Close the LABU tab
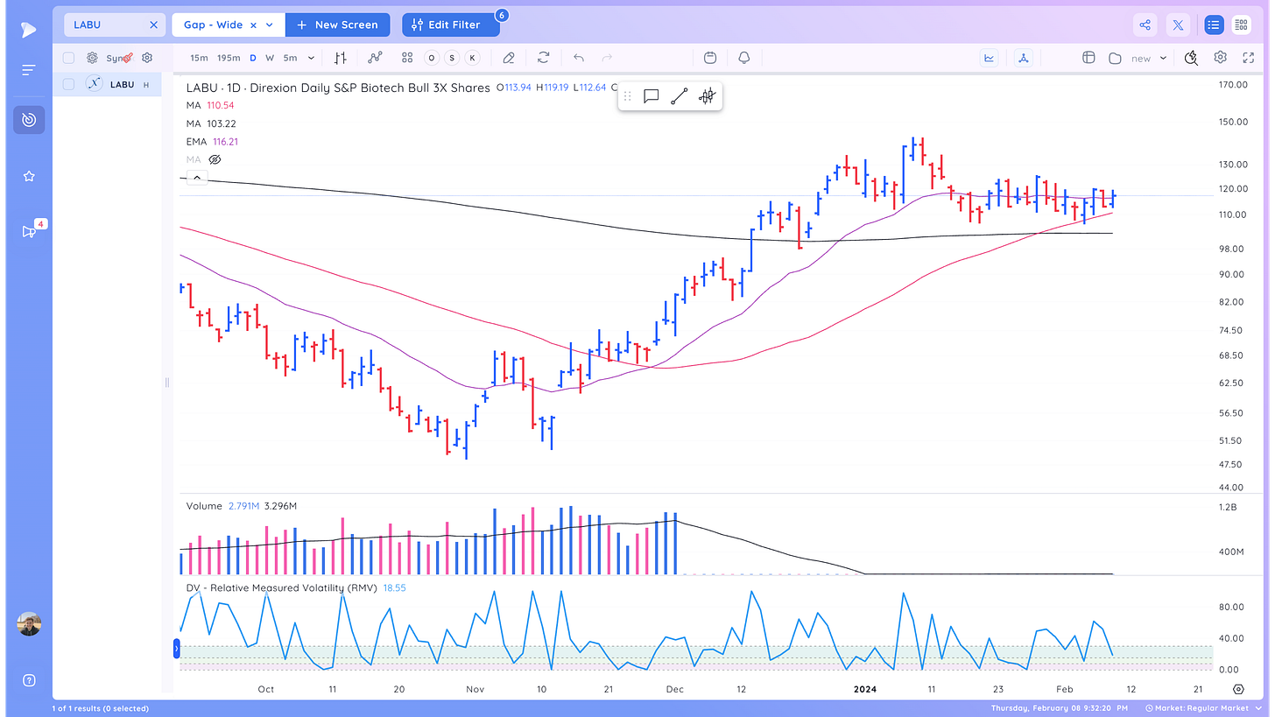 point(153,25)
